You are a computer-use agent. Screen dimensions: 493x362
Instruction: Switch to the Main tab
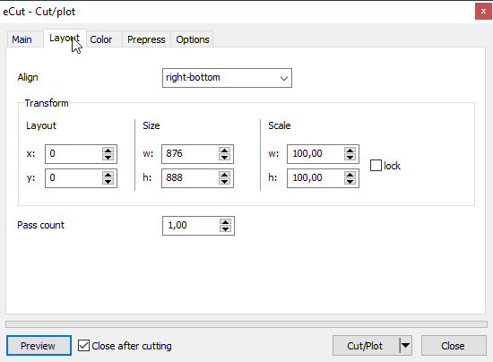[x=25, y=39]
